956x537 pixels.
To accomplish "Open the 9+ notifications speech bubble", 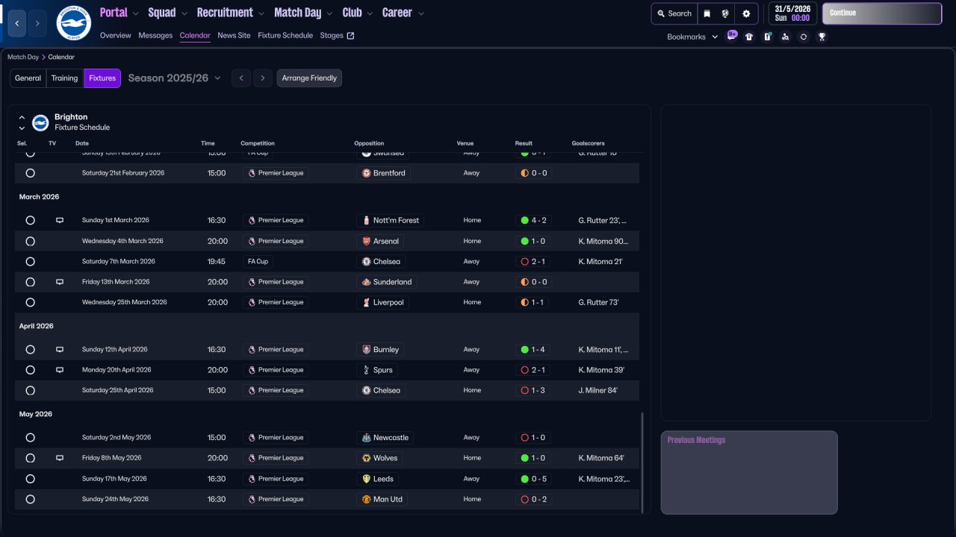I will (x=732, y=35).
